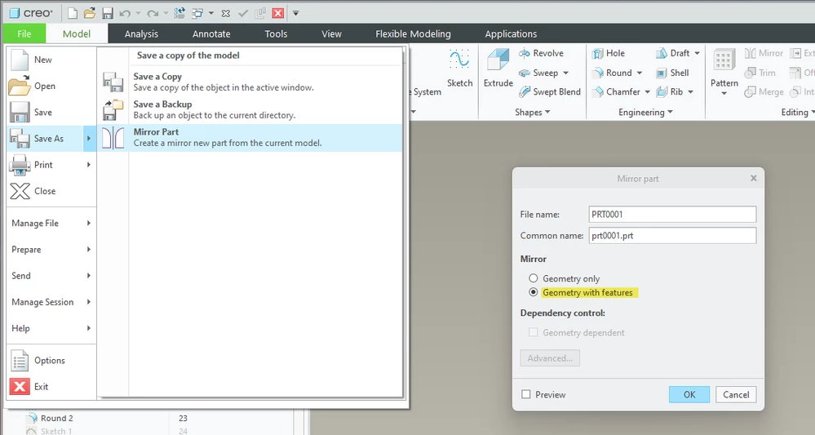This screenshot has width=815, height=435.
Task: Switch to the Annotate tab
Action: (211, 33)
